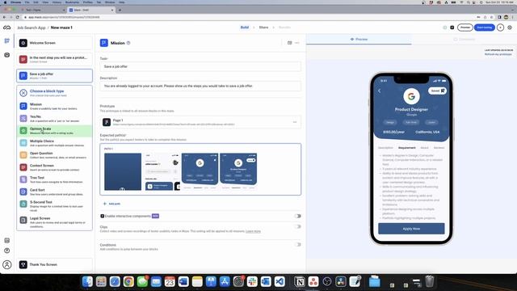Click the Add path button
The height and width of the screenshot is (291, 517).
click(111, 204)
